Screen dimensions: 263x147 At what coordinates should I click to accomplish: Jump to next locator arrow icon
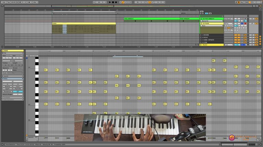click(203, 13)
